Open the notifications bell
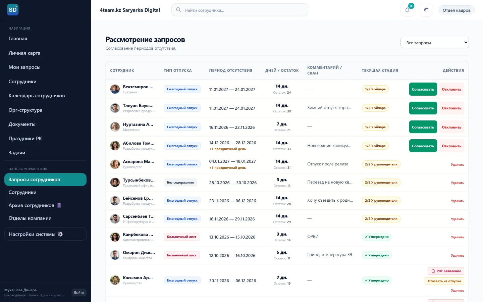Screen dimensions: 483x302 407,10
